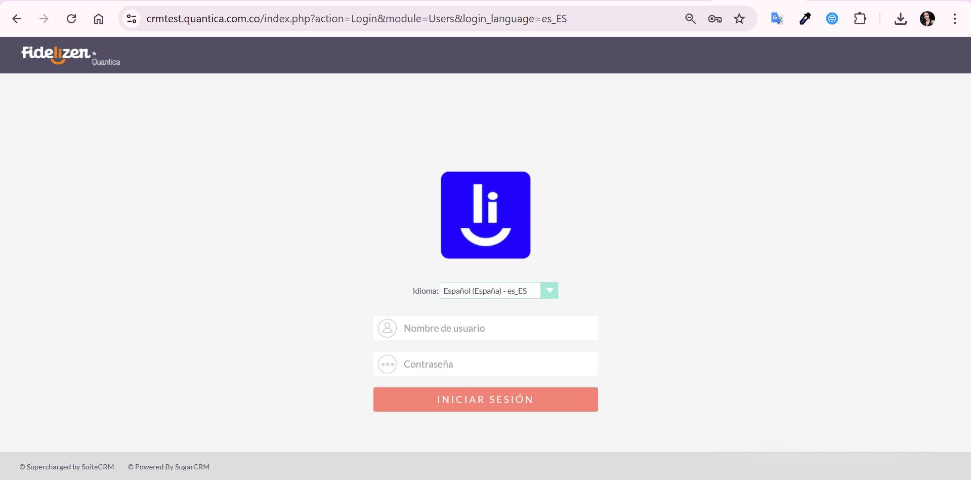Viewport: 971px width, 480px height.
Task: Click the Fidelizen by Quantica logo
Action: click(x=70, y=55)
